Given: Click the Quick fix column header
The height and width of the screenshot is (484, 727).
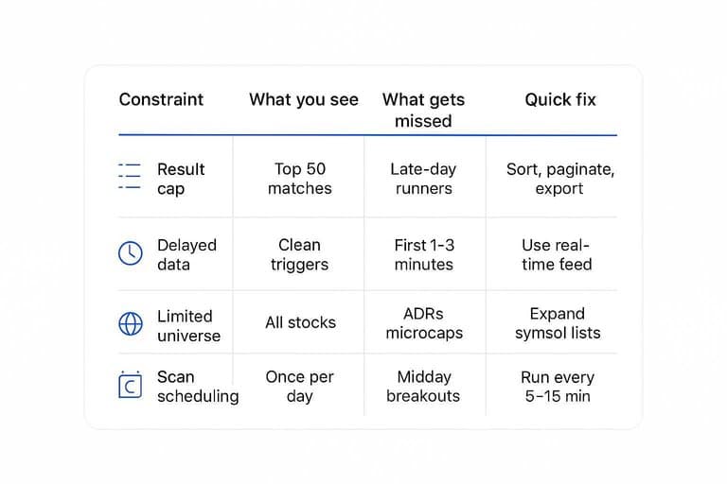Looking at the screenshot, I should [560, 99].
